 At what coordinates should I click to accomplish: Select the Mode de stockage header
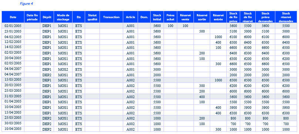pos(63,17)
